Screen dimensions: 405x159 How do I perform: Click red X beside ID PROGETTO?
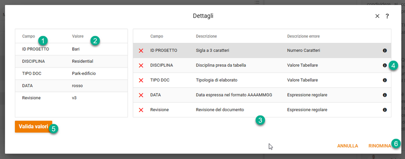(141, 51)
